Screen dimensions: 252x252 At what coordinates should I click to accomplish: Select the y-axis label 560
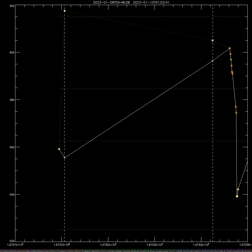[12, 147]
